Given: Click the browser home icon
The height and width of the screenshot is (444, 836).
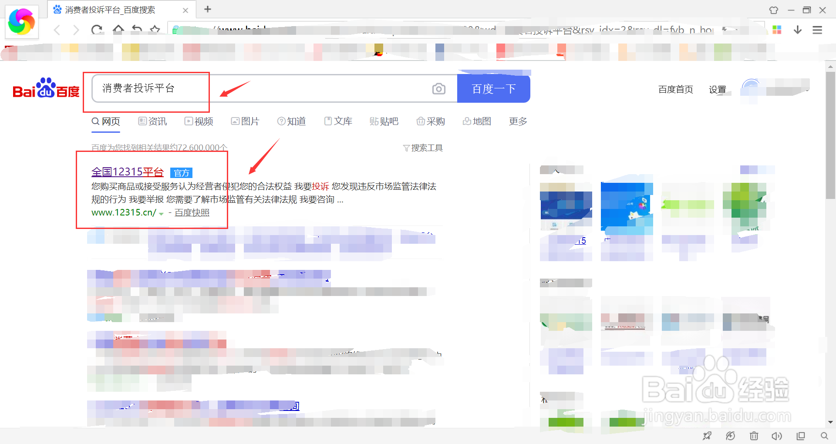Looking at the screenshot, I should pos(118,30).
